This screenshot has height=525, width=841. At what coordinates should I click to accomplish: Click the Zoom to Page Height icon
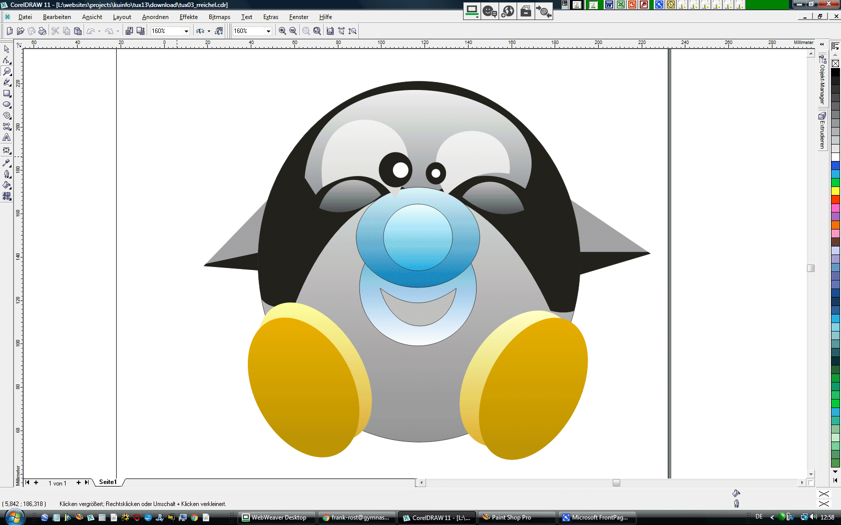[x=352, y=31]
